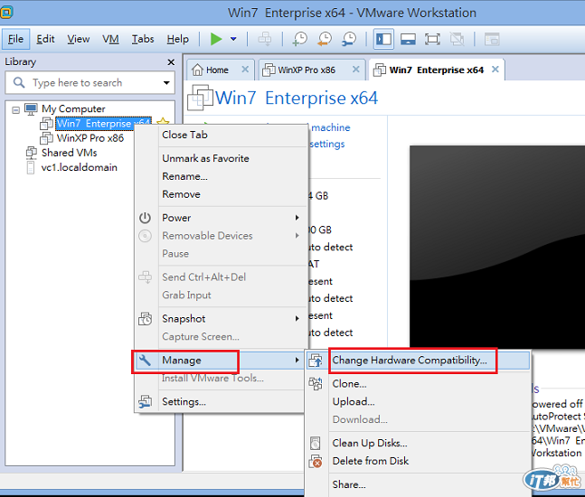Expand the Power submenu
The width and height of the screenshot is (585, 497).
[221, 218]
